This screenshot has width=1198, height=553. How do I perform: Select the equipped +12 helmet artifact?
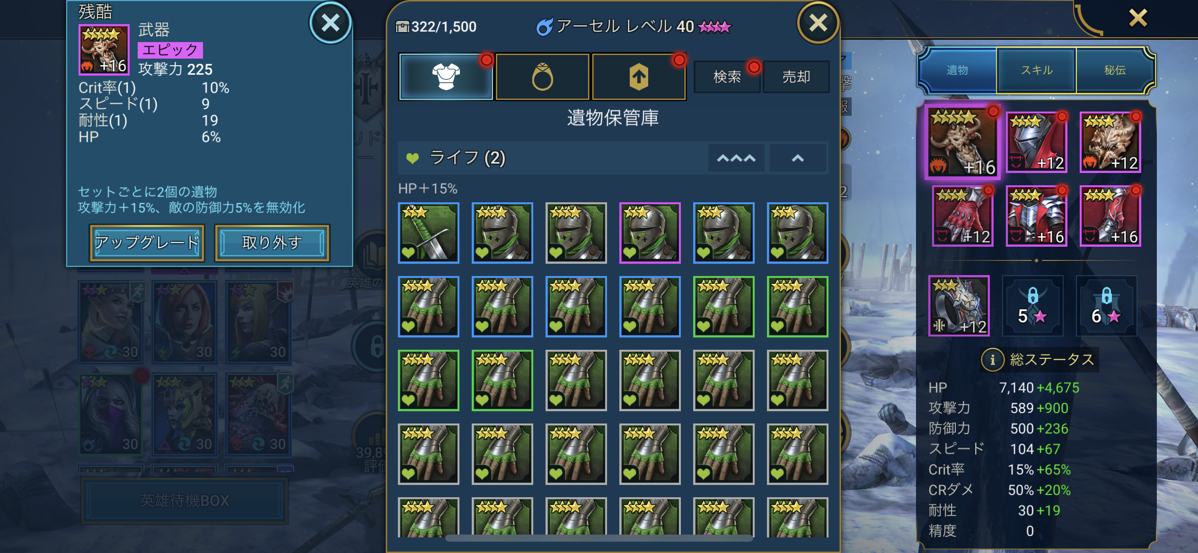pos(1036,142)
